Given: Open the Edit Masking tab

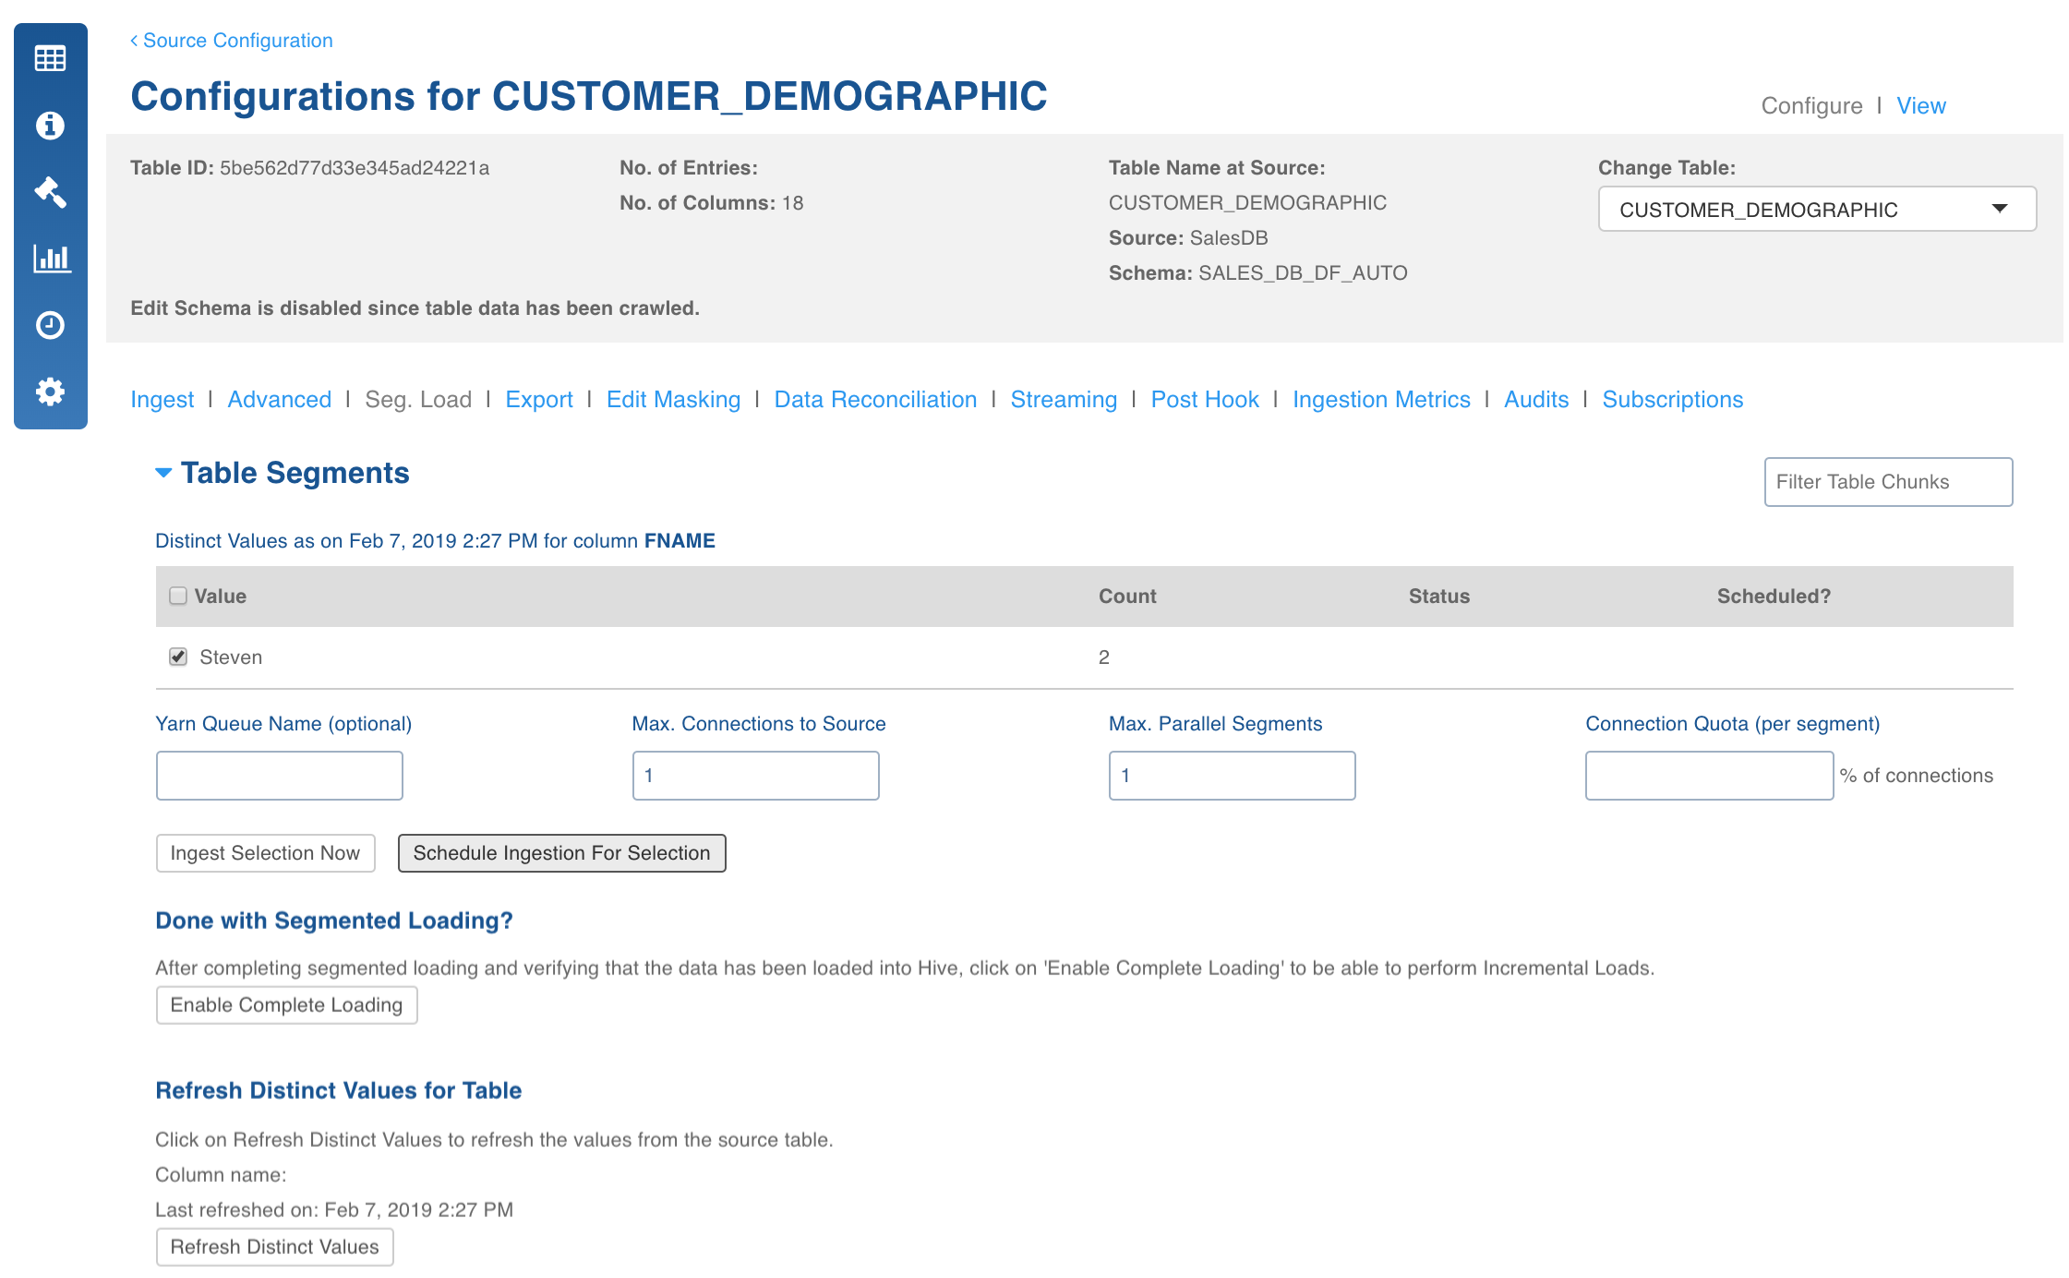Looking at the screenshot, I should click(674, 399).
